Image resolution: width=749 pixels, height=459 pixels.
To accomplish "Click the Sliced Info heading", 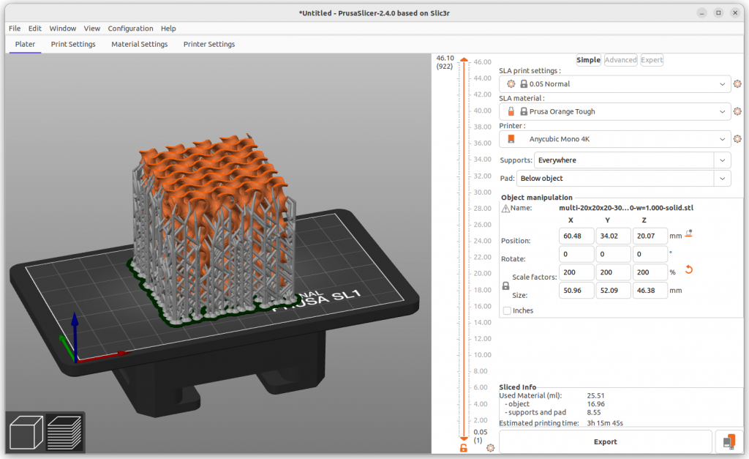I will [x=518, y=387].
